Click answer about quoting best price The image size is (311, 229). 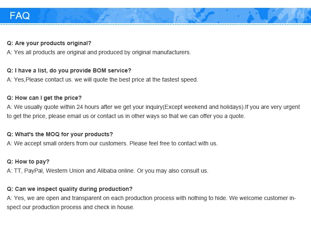click(x=102, y=80)
